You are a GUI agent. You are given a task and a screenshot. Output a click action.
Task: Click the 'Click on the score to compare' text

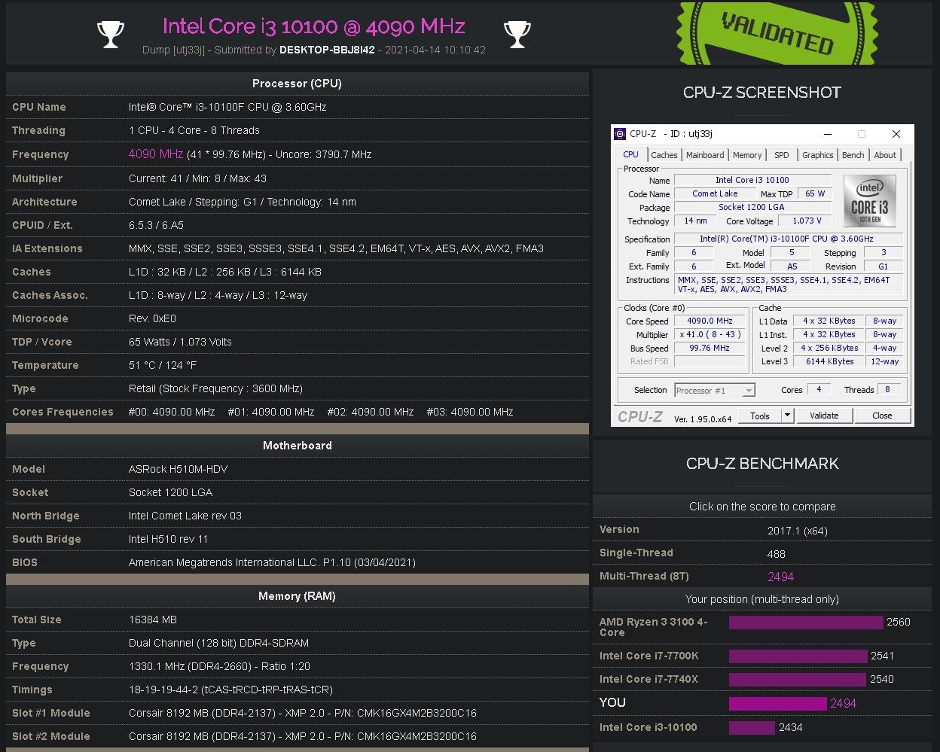point(762,507)
